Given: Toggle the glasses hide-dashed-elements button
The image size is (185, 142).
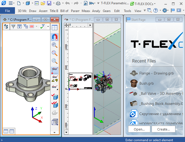Looking at the screenshot, I should 55,71.
